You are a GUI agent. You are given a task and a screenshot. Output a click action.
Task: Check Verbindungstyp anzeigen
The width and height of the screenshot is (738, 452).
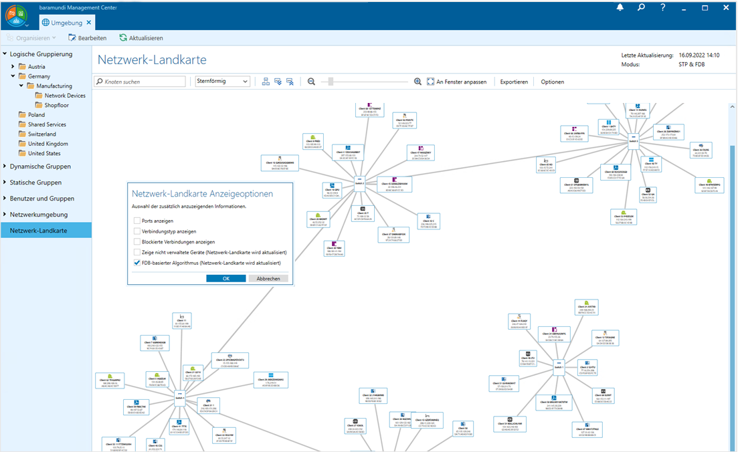(137, 231)
